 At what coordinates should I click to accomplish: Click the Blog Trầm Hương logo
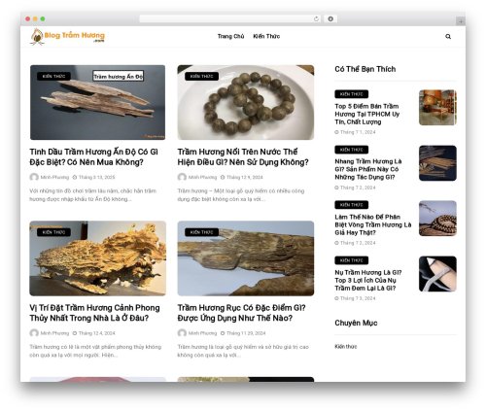(67, 36)
